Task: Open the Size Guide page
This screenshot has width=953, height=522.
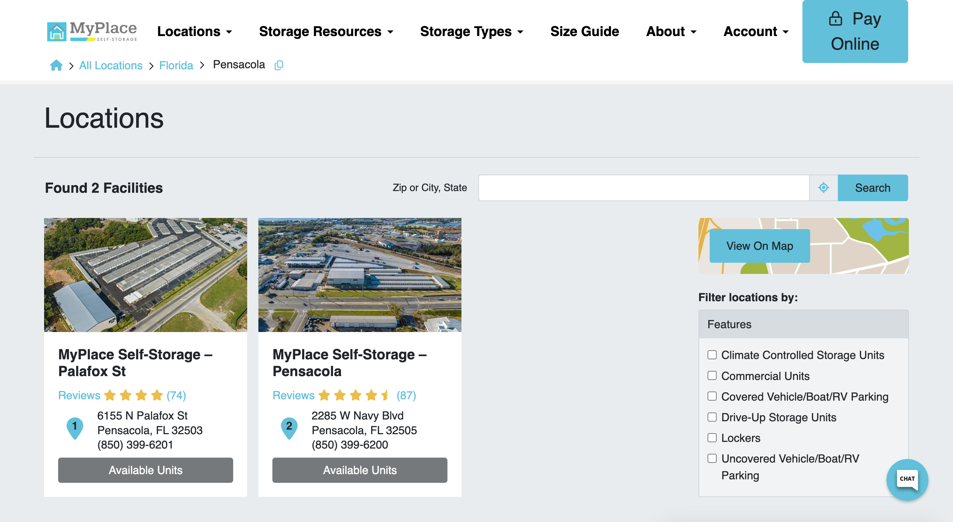Action: (x=584, y=31)
